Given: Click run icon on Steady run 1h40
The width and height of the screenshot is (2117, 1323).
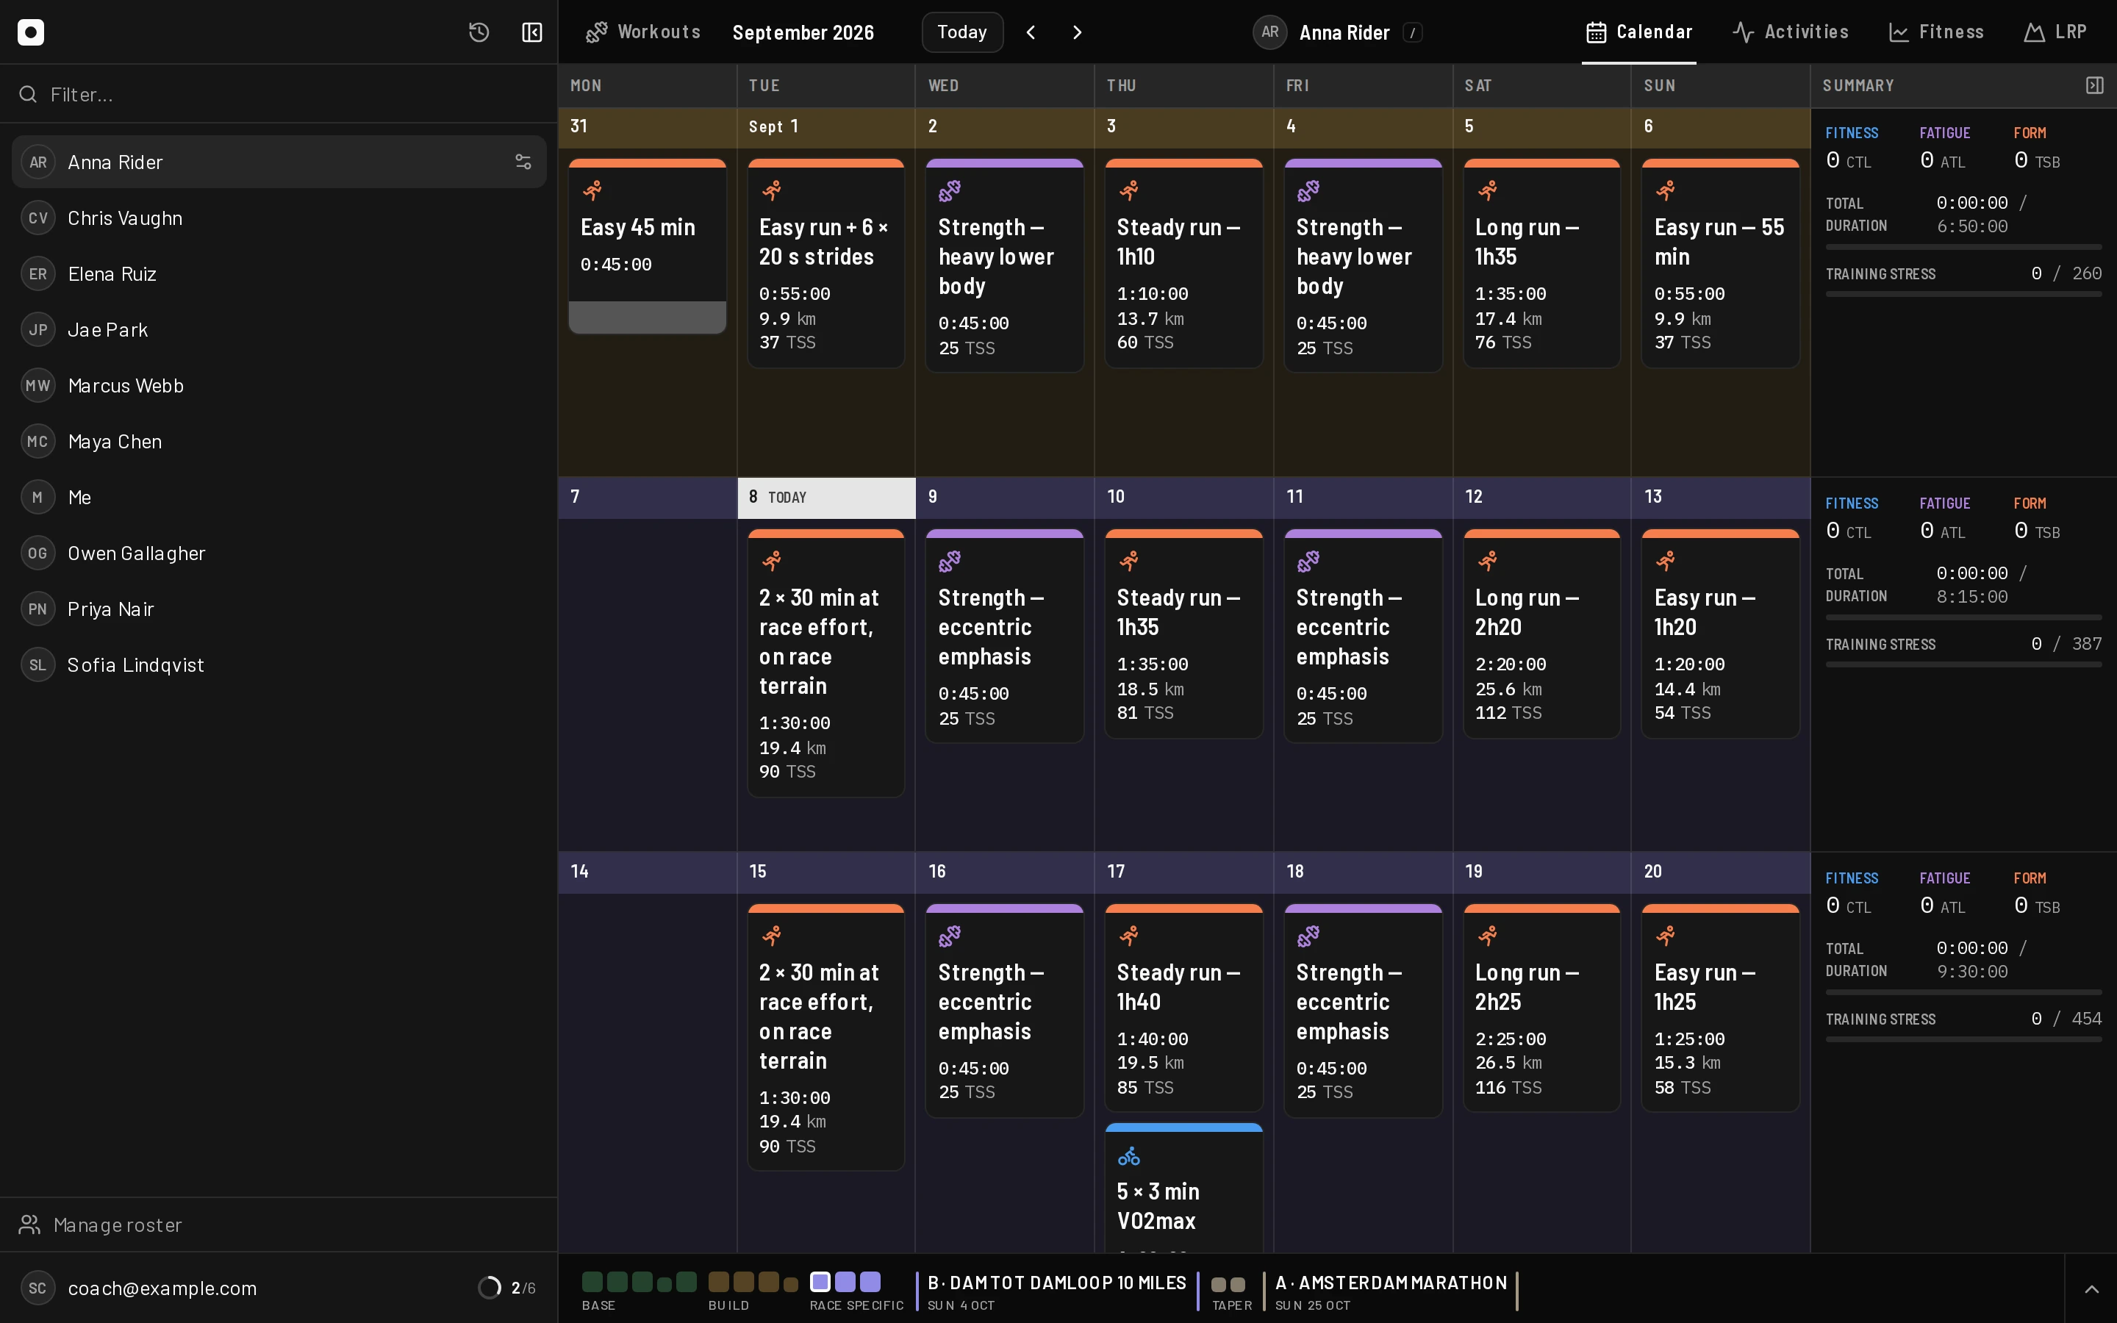Looking at the screenshot, I should click(x=1128, y=936).
